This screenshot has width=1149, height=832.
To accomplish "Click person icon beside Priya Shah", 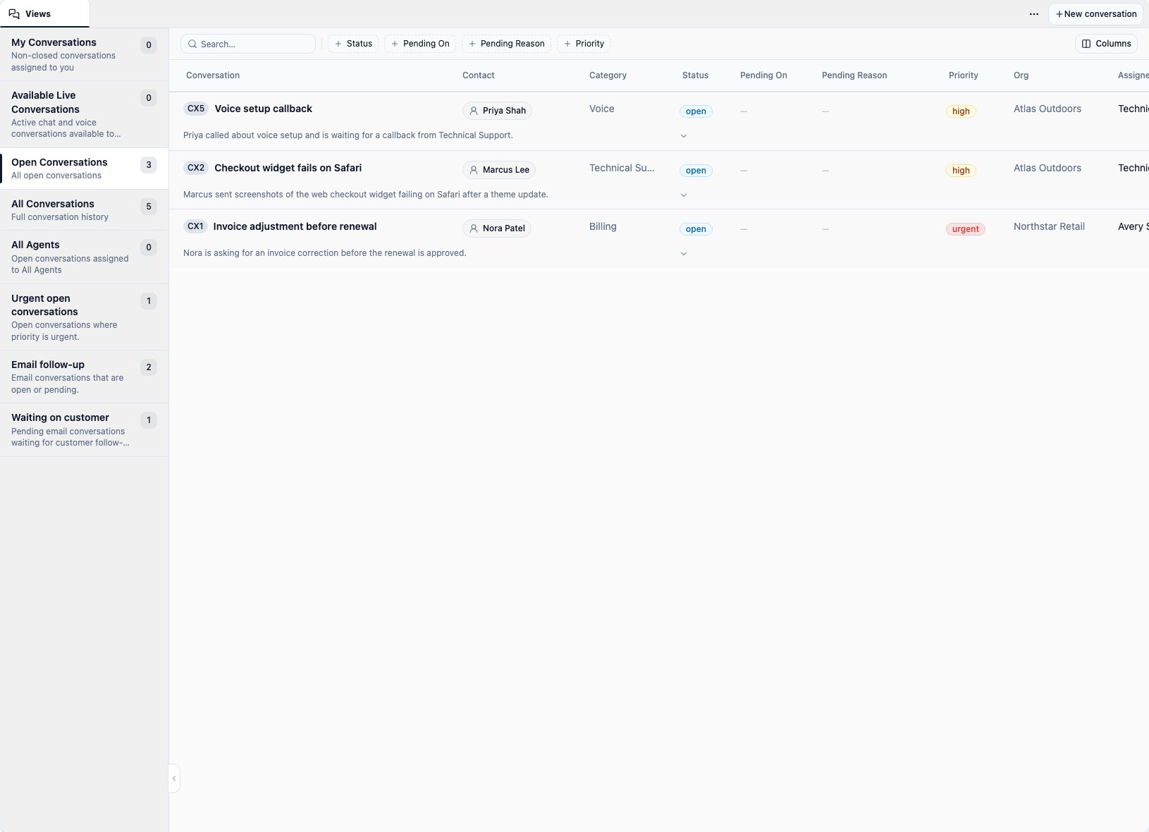I will 474,111.
